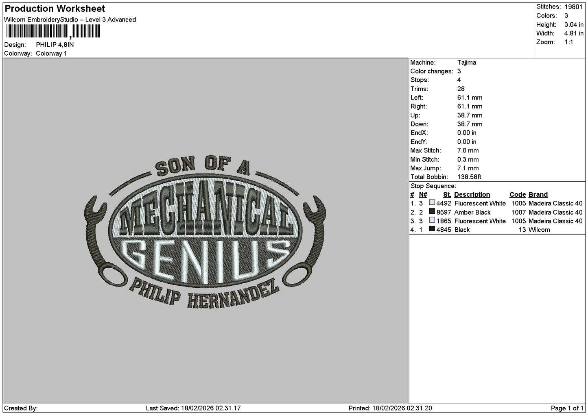This screenshot has width=588, height=415.
Task: Select code "13" in the Black row
Action: click(x=522, y=230)
